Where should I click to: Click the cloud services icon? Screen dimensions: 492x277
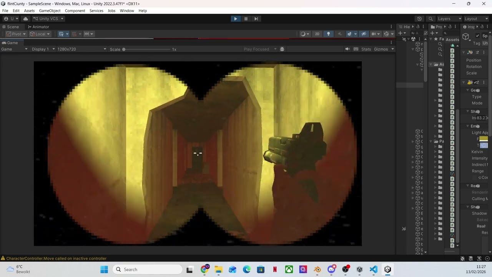(x=25, y=18)
